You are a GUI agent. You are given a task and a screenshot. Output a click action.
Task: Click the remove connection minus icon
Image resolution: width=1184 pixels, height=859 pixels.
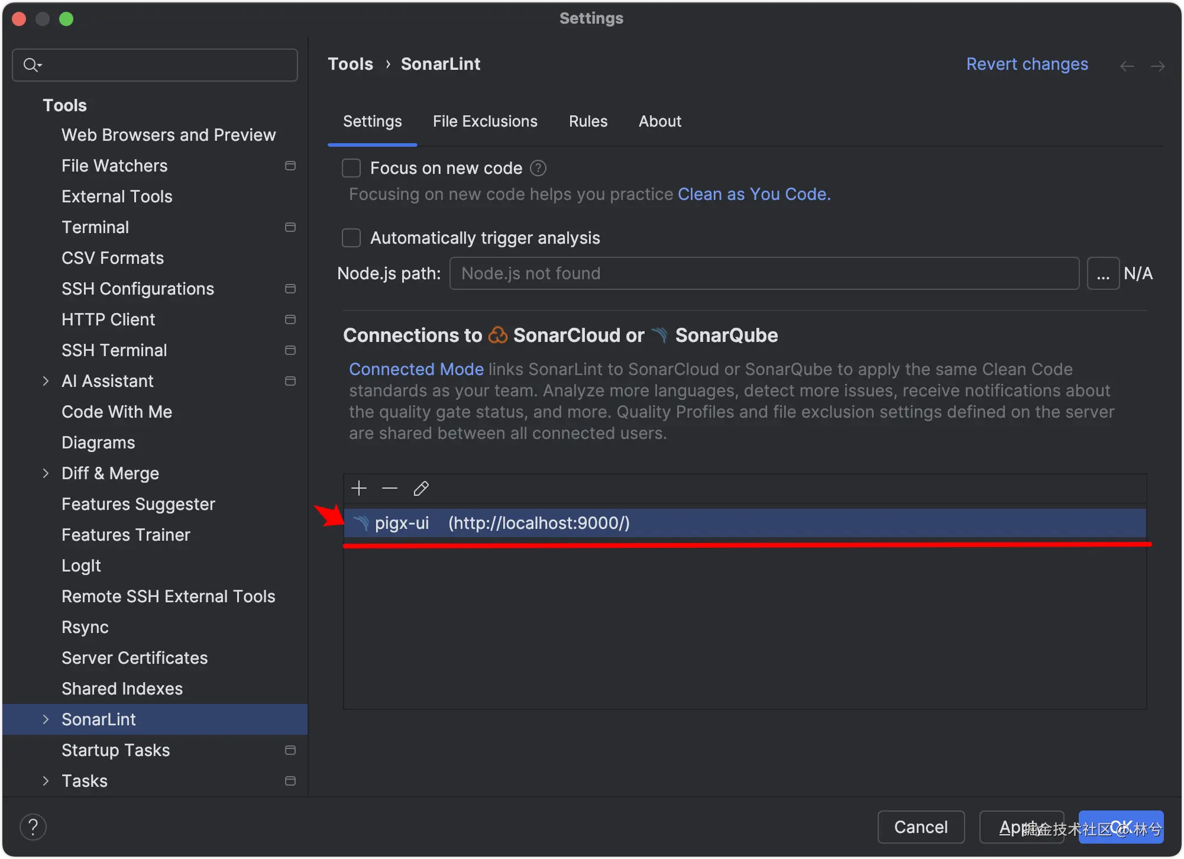coord(390,489)
